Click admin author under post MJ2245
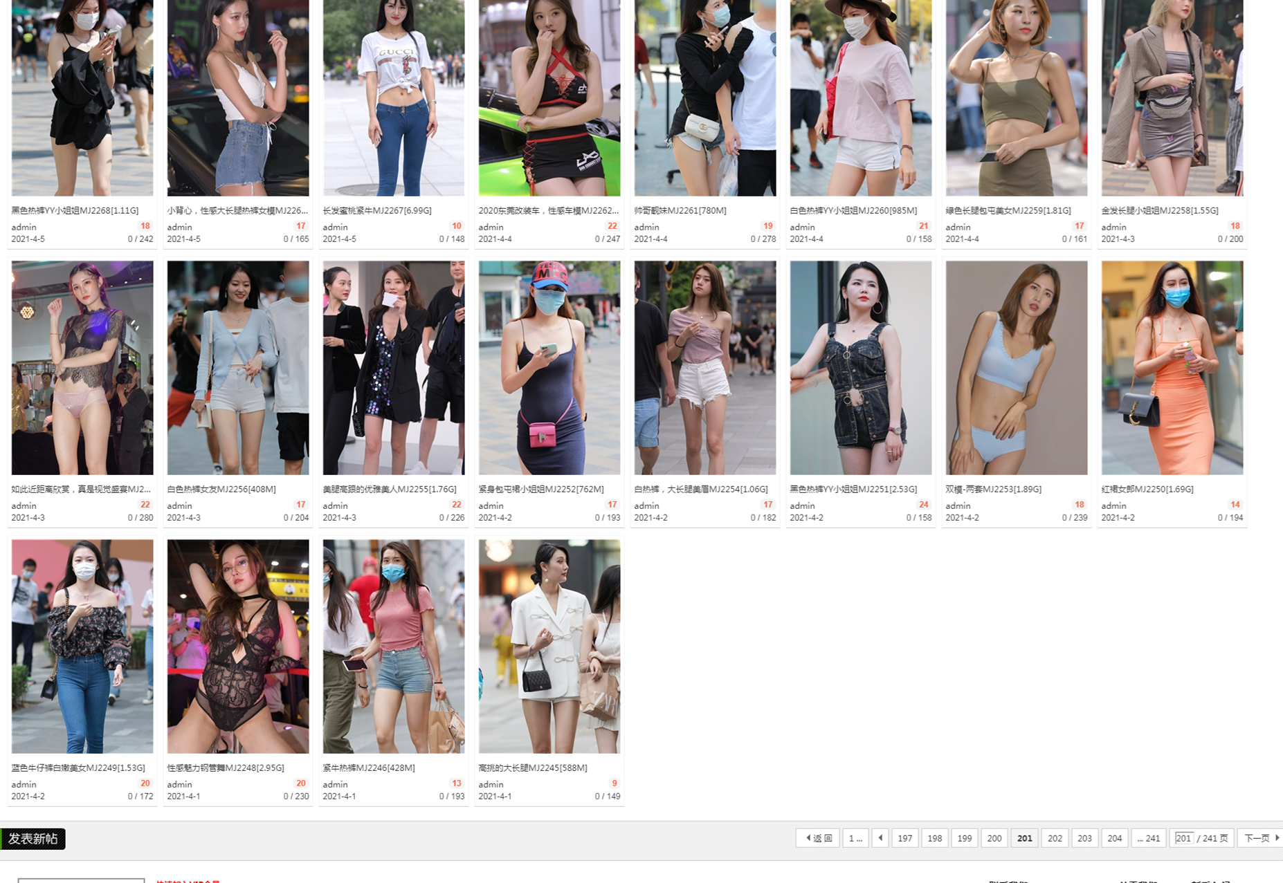1283x883 pixels. (x=491, y=784)
